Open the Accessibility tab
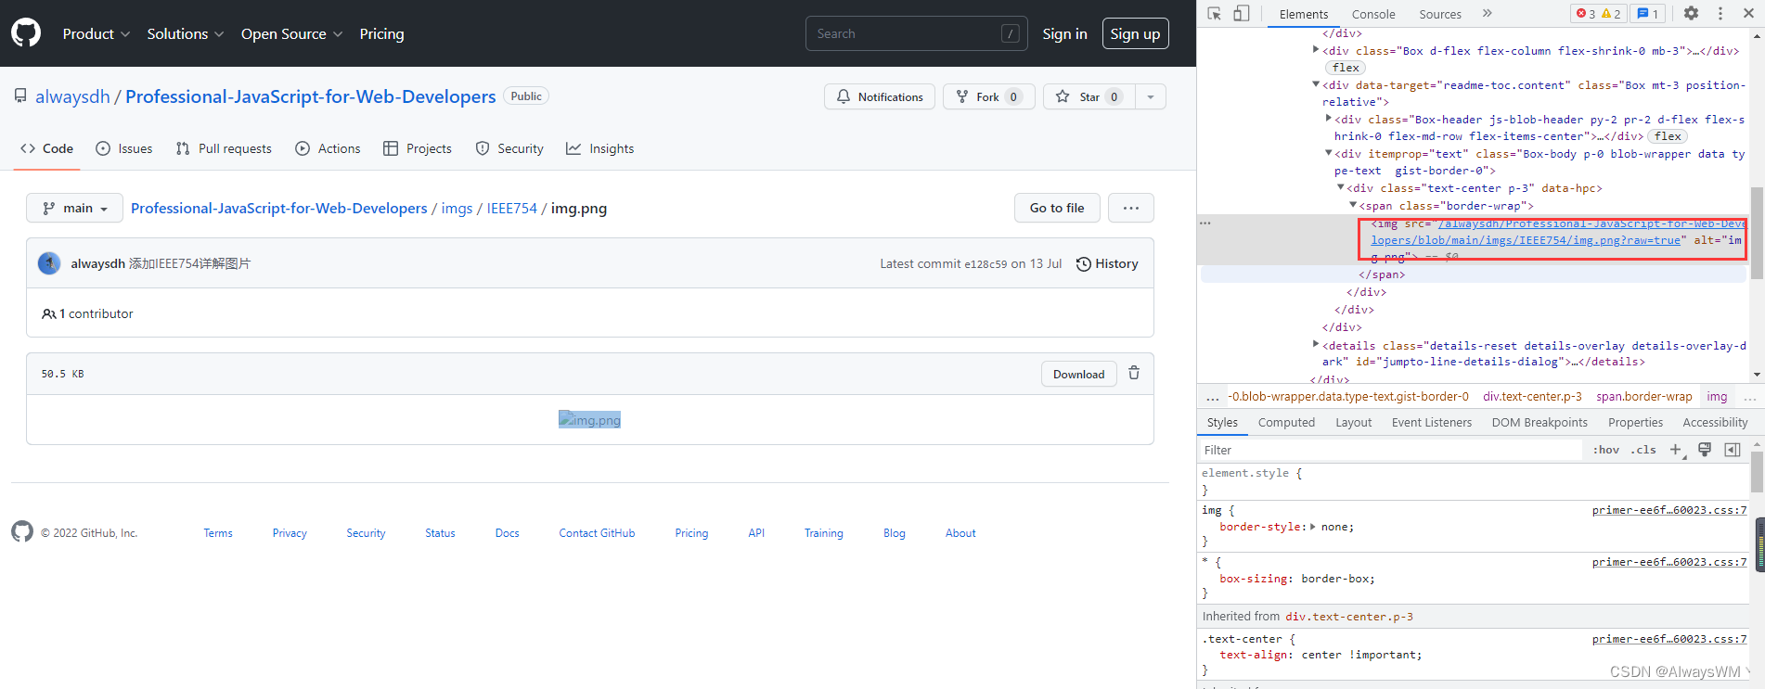 (x=1715, y=422)
